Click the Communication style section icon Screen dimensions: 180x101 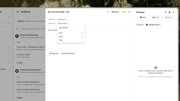coord(17,36)
